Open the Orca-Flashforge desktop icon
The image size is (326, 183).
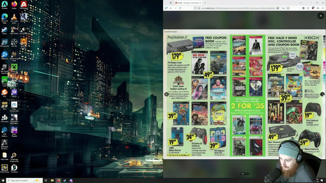coord(24,30)
